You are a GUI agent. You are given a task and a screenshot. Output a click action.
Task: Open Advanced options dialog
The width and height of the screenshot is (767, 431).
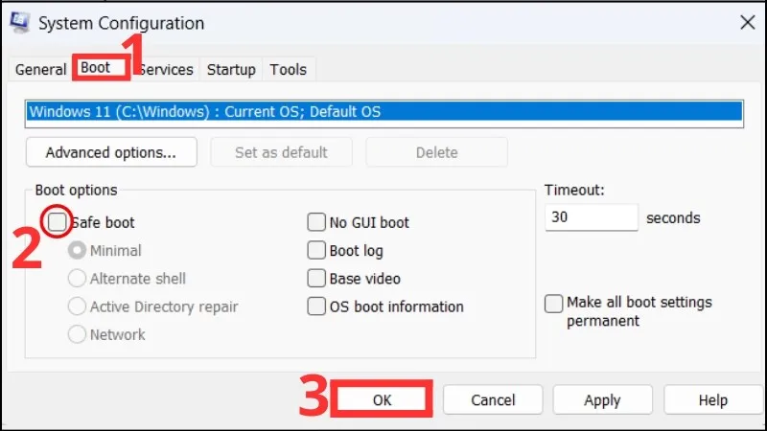(x=111, y=152)
